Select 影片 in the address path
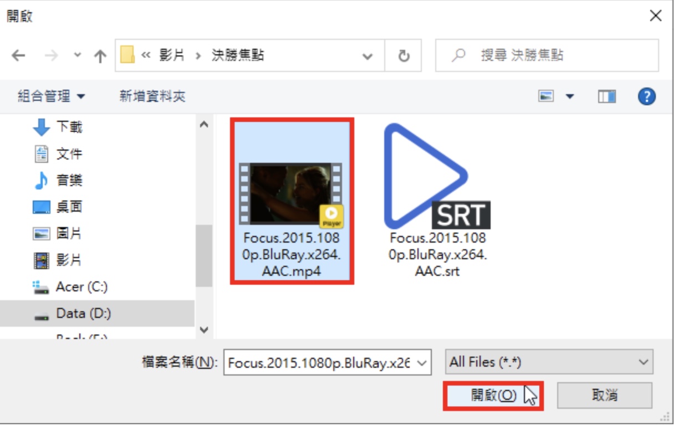 (172, 55)
